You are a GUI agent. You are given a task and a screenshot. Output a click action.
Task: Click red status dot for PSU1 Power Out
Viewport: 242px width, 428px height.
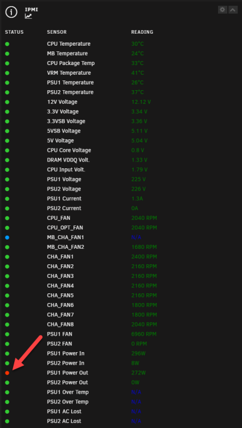[x=7, y=373]
